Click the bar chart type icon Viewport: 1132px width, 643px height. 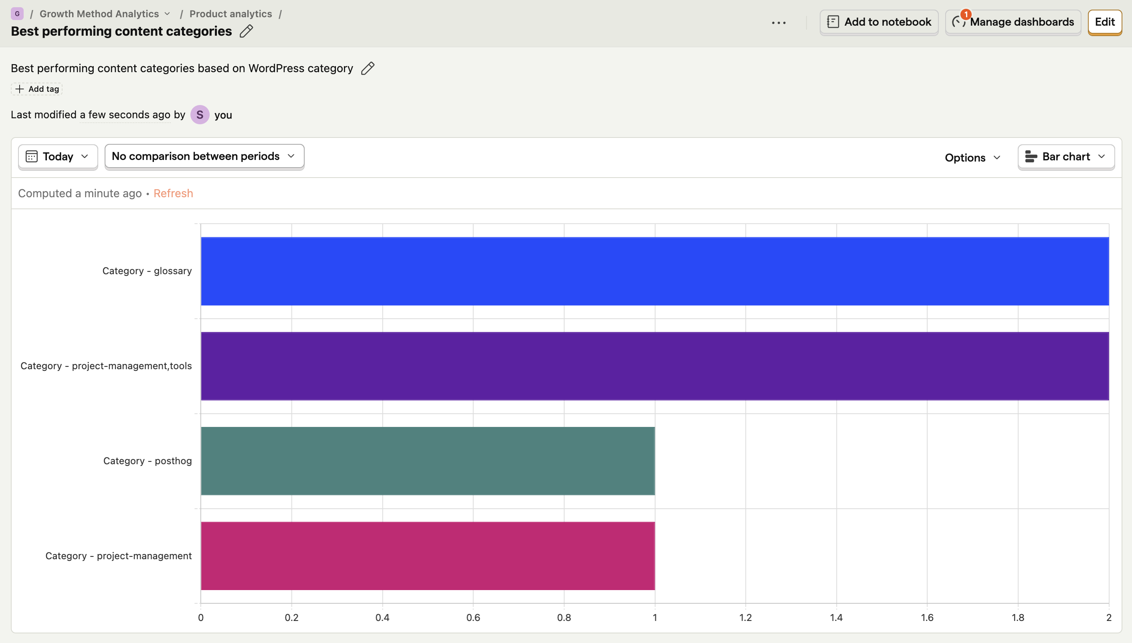[1031, 157]
